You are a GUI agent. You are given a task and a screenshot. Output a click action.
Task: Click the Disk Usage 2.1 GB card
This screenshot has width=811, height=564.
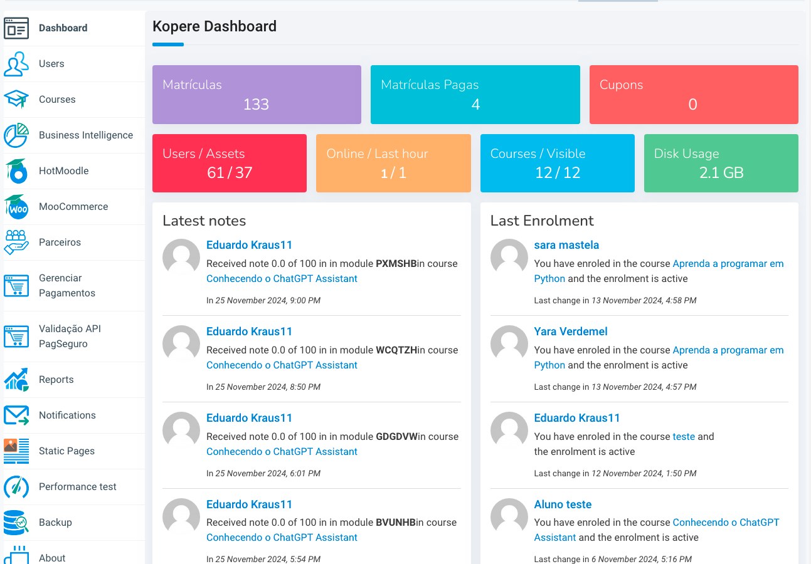click(721, 163)
